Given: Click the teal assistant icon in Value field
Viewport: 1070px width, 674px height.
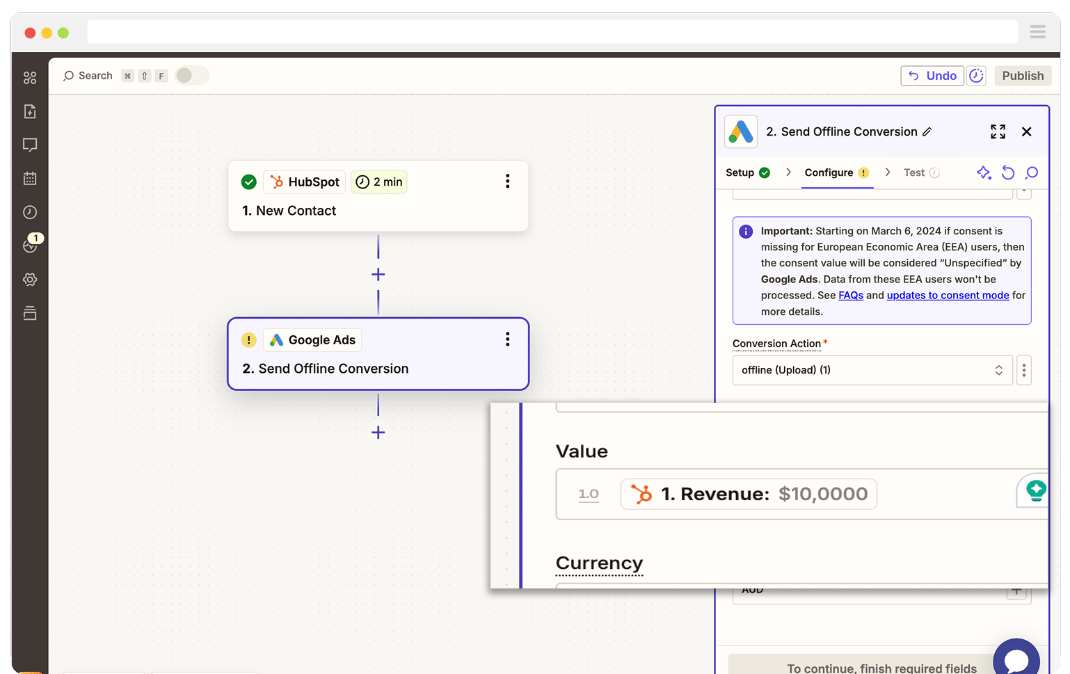Looking at the screenshot, I should pos(1036,490).
